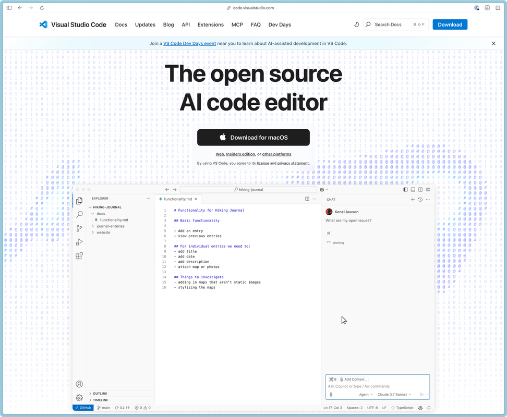This screenshot has height=417, width=507.
Task: Open the license link
Action: (x=262, y=163)
